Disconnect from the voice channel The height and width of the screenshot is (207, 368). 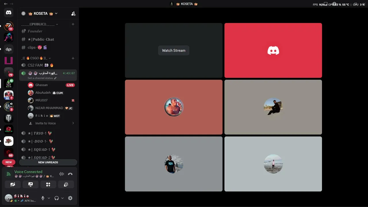click(70, 174)
